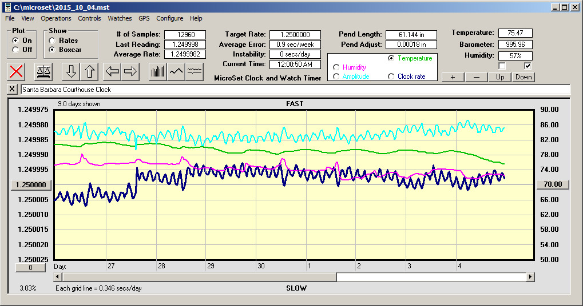583x306 pixels.
Task: Click the Temperature reading field
Action: pos(515,33)
